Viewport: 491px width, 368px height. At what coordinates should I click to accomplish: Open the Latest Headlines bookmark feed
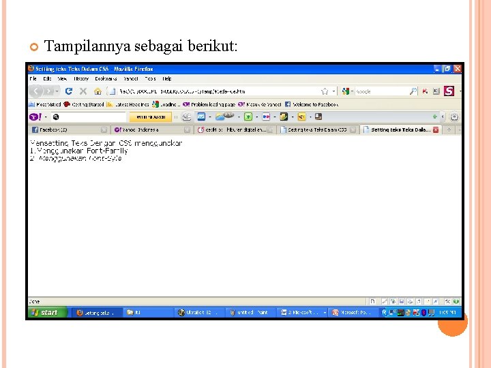pos(128,104)
